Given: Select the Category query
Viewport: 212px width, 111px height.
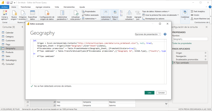Looking at the screenshot, I should pyautogui.click(x=12, y=37).
